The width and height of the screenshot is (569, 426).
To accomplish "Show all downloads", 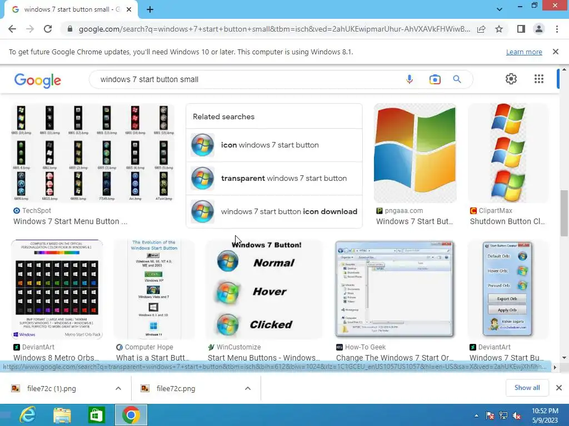I will (527, 388).
